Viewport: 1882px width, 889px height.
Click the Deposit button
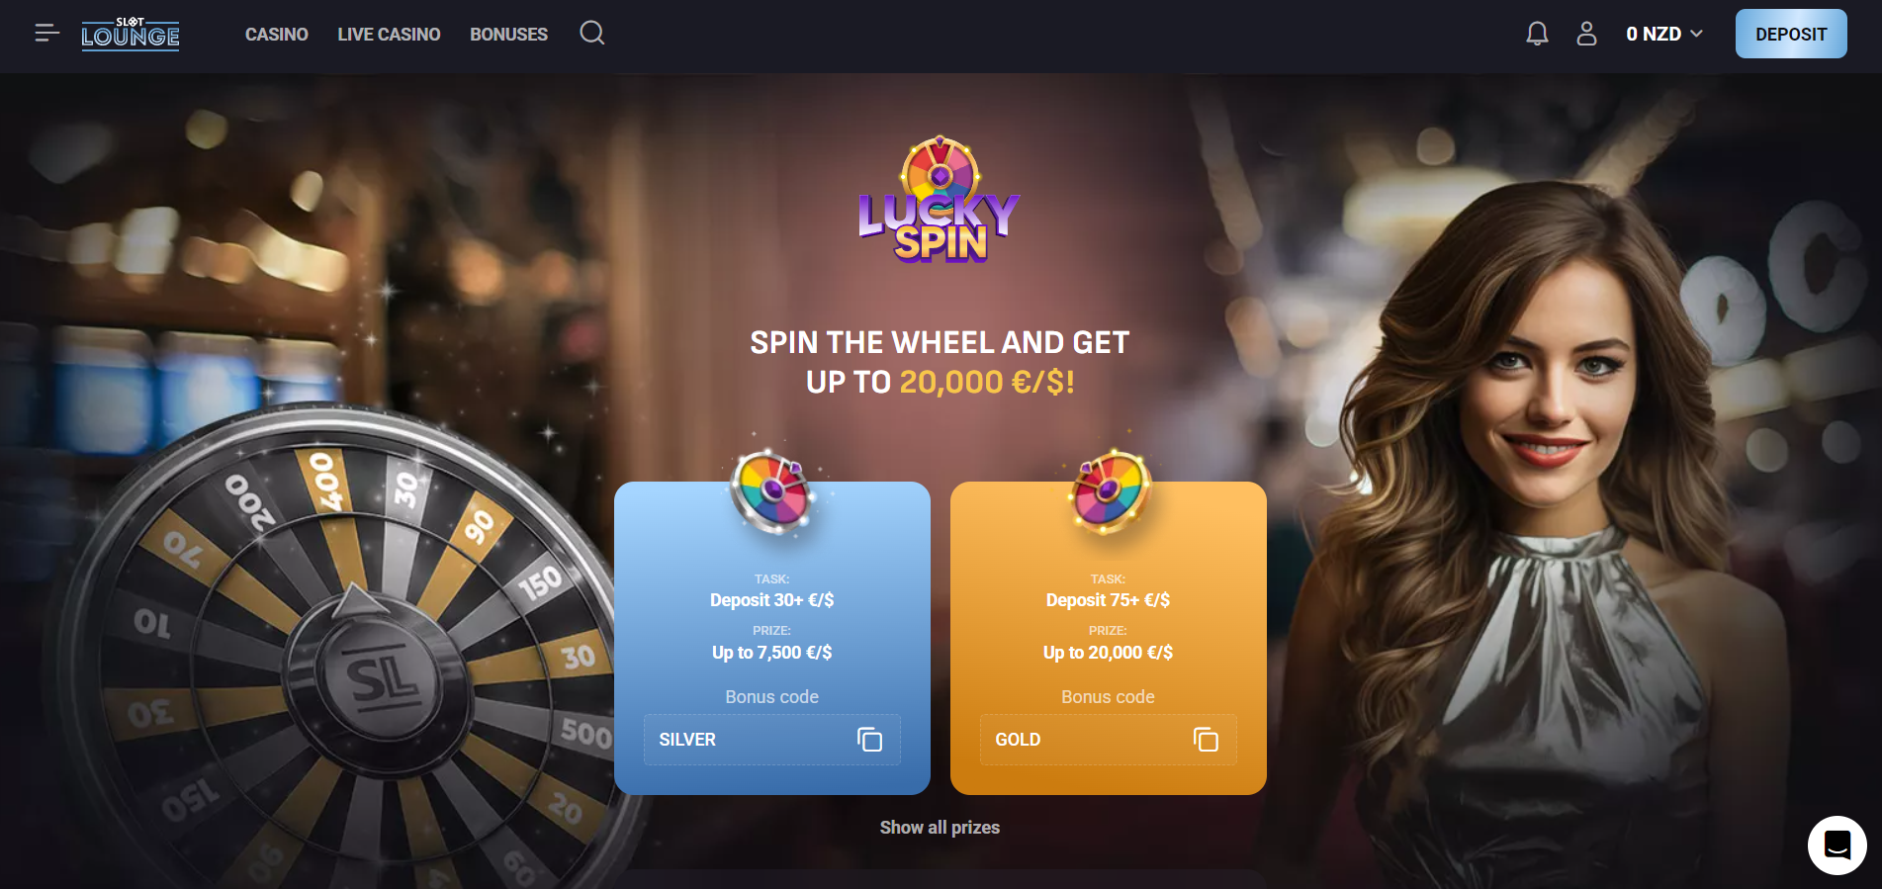(x=1791, y=34)
